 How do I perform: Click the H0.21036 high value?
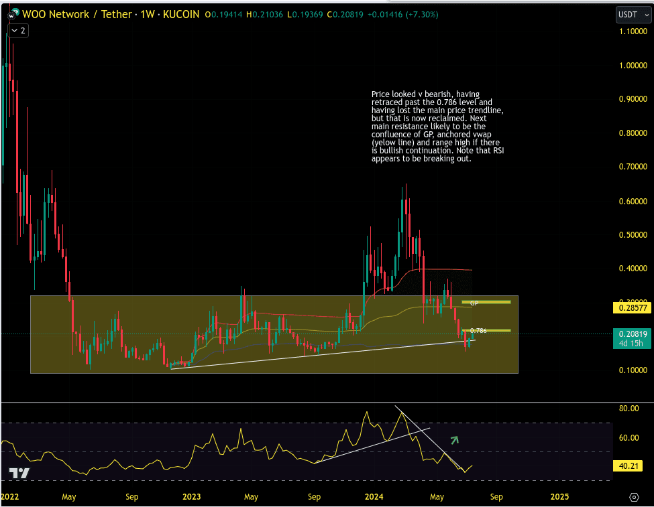pyautogui.click(x=264, y=15)
